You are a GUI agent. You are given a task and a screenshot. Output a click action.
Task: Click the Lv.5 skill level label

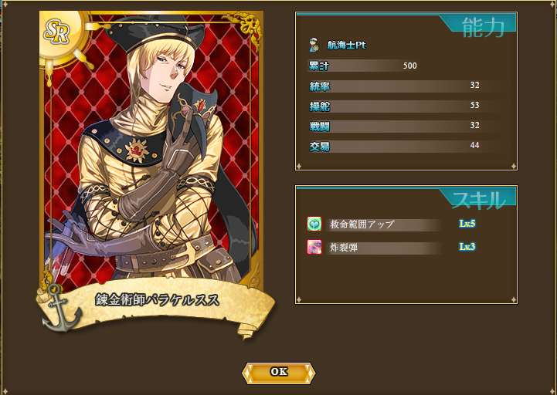[467, 223]
